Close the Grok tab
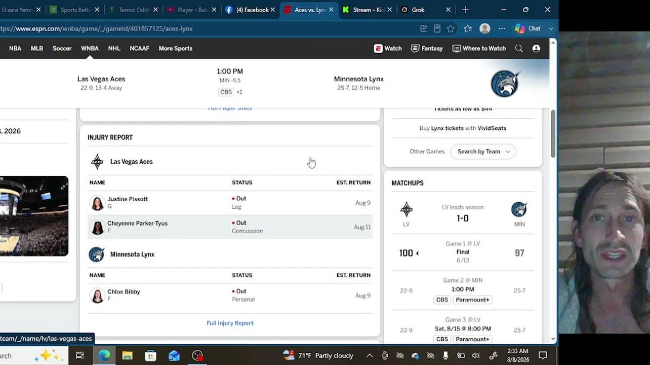The height and width of the screenshot is (365, 650). (448, 10)
